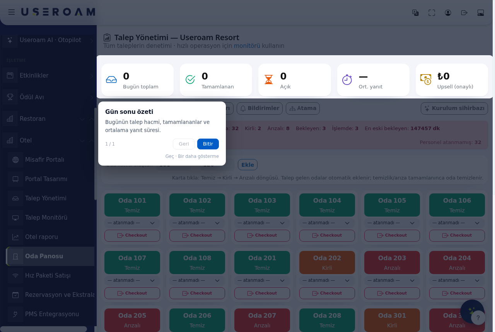Open the AI assistant floating icon

(472, 311)
